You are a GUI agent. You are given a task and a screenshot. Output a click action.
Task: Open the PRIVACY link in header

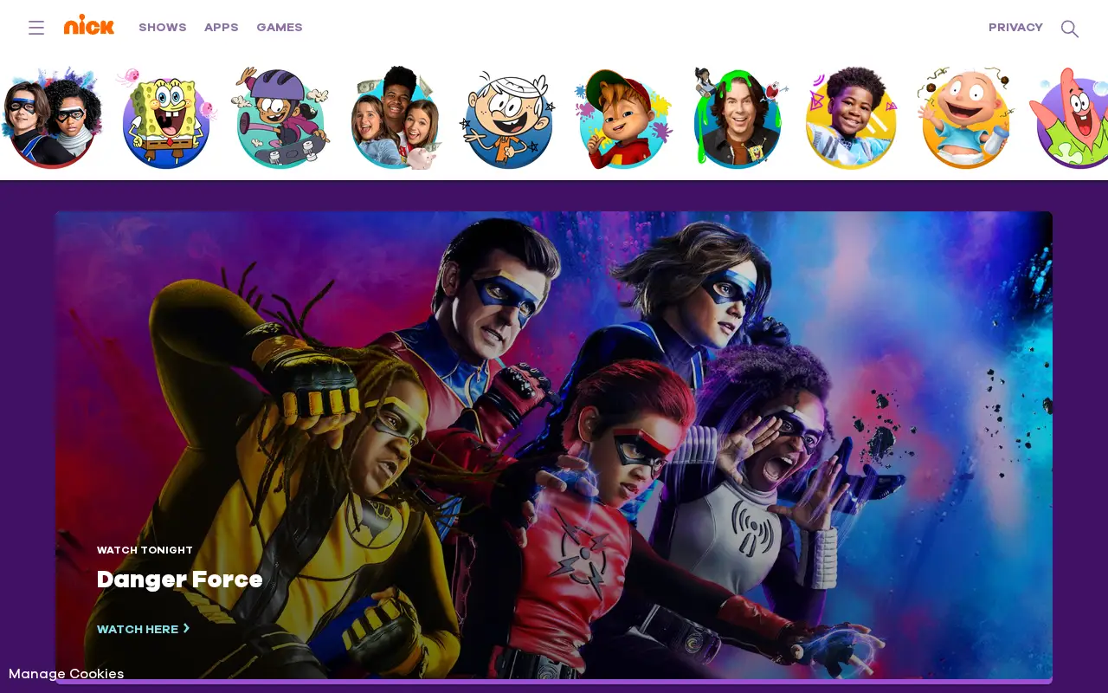click(1015, 28)
